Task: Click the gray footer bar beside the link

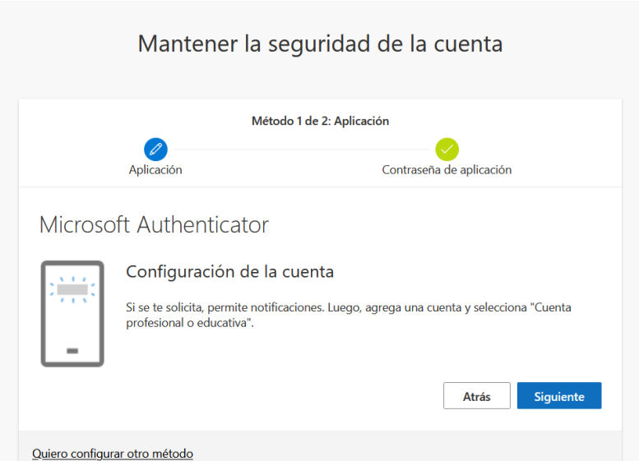Action: tap(408, 446)
